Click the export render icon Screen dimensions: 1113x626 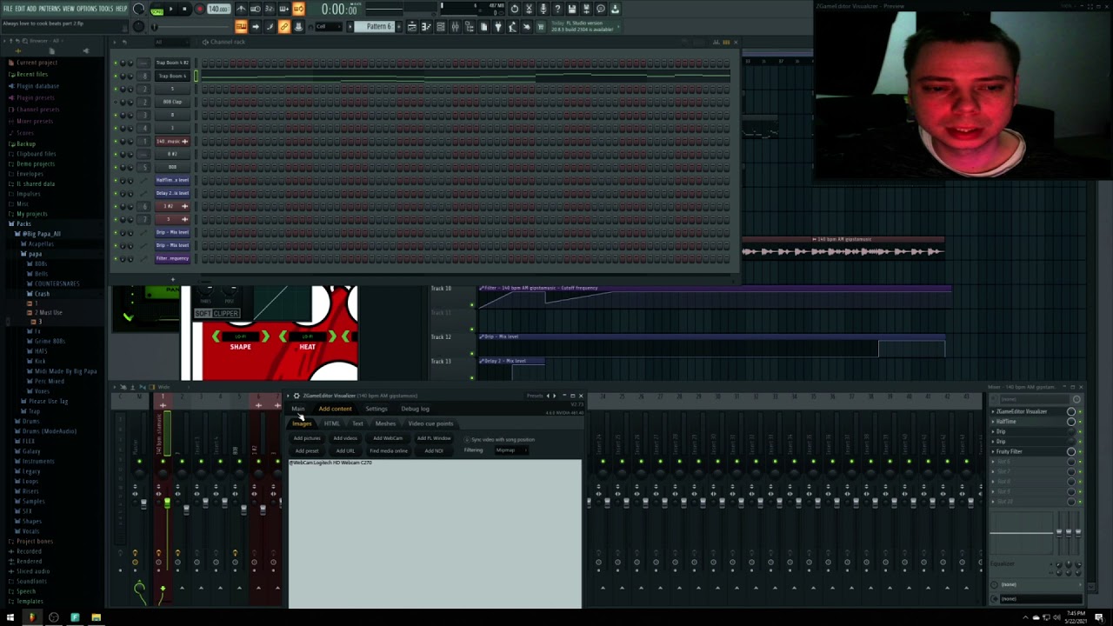click(587, 9)
